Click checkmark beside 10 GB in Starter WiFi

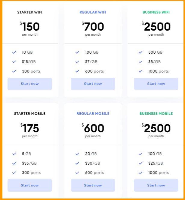(14, 52)
